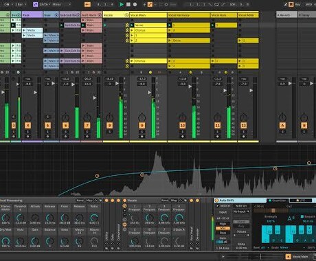Click Map button in Vocal Processing rack
The width and height of the screenshot is (316, 261).
click(x=89, y=201)
